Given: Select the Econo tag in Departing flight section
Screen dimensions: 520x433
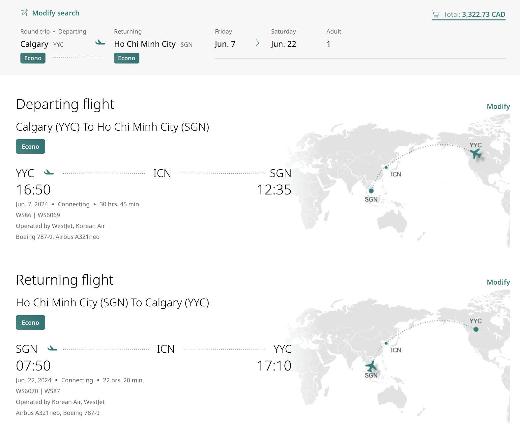Looking at the screenshot, I should pos(30,147).
